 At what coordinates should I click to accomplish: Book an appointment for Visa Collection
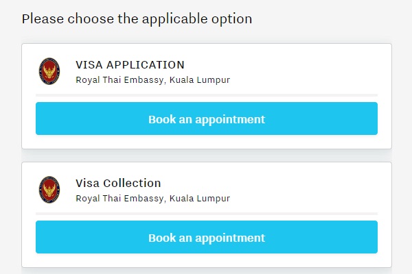coord(206,238)
